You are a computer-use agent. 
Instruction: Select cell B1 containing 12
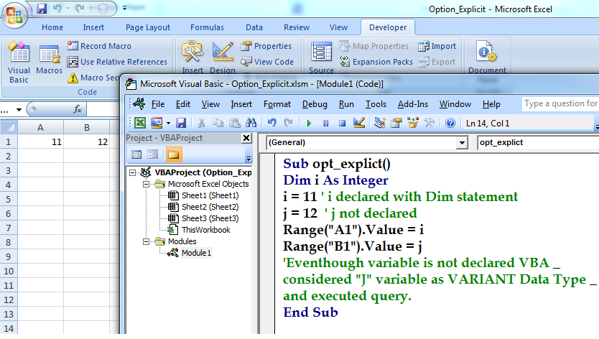coord(87,141)
